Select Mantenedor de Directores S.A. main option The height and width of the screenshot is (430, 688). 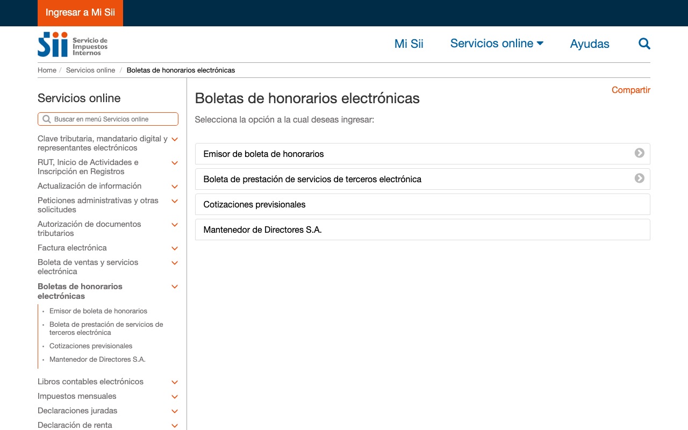[x=422, y=230]
